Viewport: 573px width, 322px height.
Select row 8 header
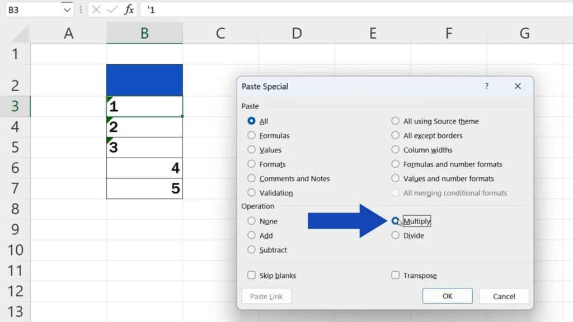tap(15, 209)
